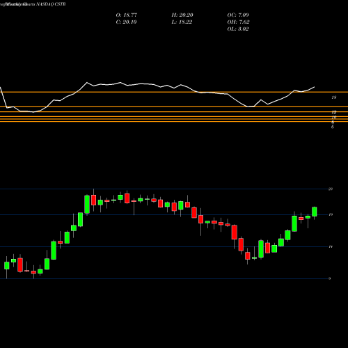Click the OL: 3.02 value

pyautogui.click(x=238, y=29)
